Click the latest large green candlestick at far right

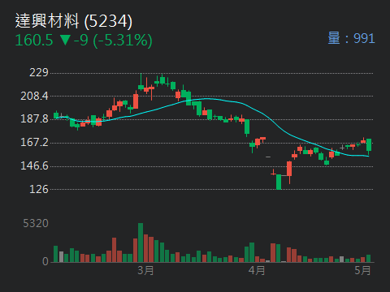coord(369,145)
